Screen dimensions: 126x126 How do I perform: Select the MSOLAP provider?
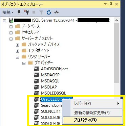(x=49, y=87)
